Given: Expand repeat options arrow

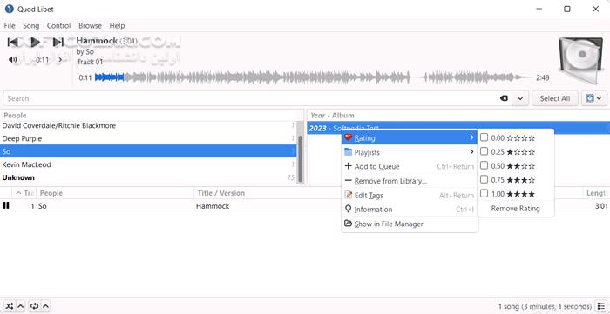Looking at the screenshot, I should (x=45, y=306).
